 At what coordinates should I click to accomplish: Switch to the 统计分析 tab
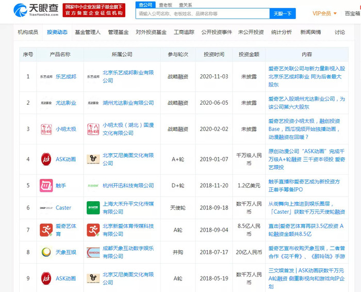point(282,32)
